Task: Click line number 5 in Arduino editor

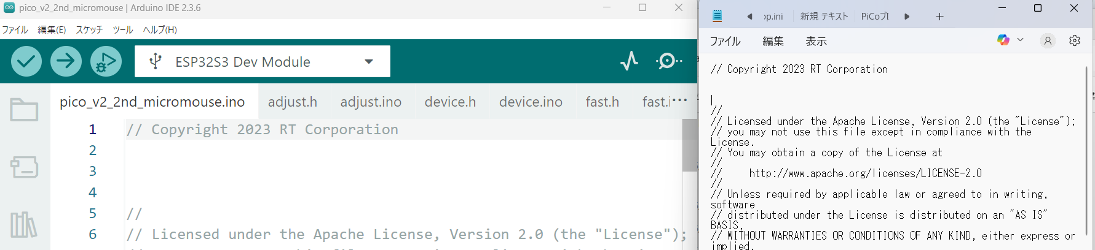Action: [92, 213]
